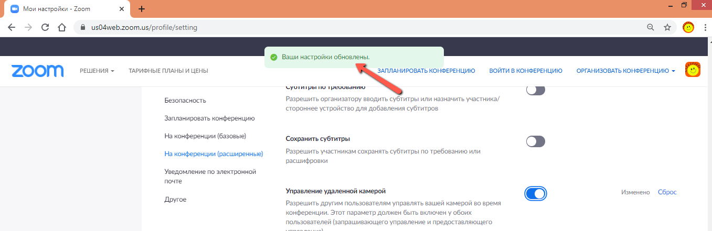Click the Zoom logo in the header
Image resolution: width=712 pixels, height=231 pixels.
click(x=37, y=71)
